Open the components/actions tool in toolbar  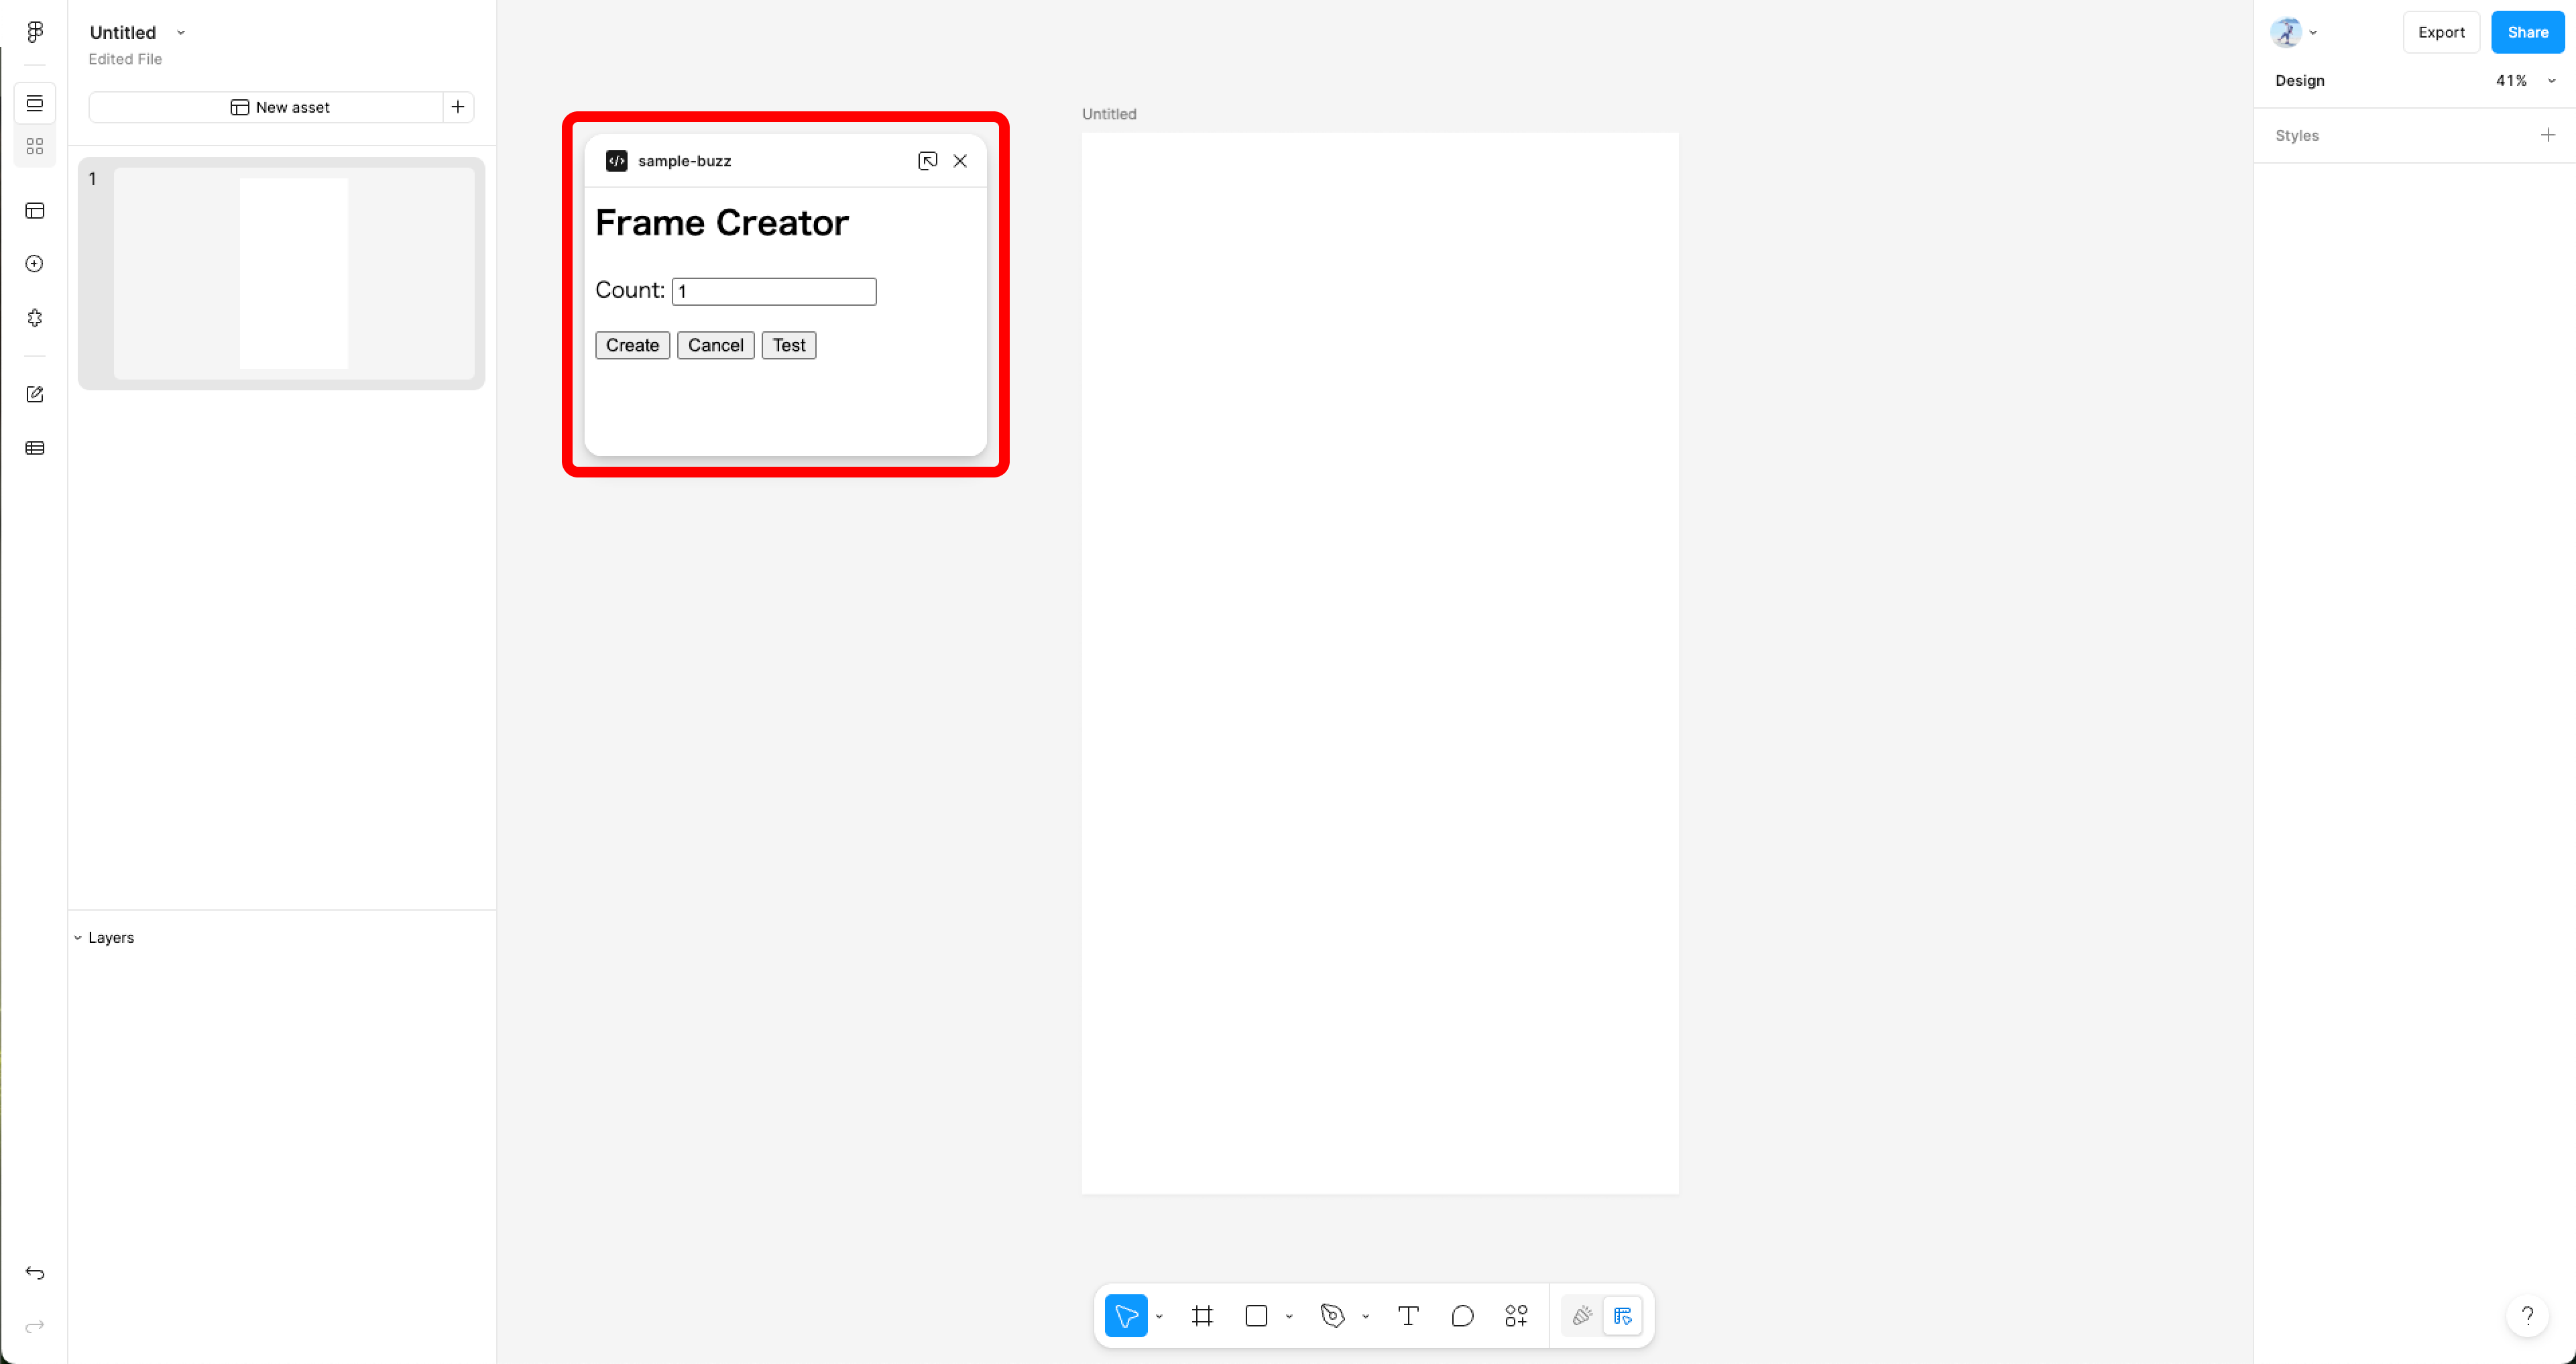(x=1516, y=1316)
